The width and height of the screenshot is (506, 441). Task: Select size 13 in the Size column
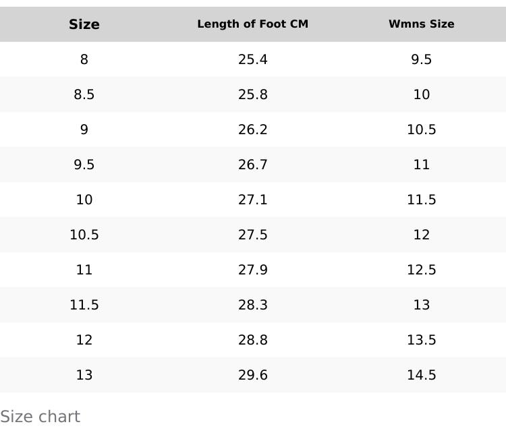coord(84,375)
